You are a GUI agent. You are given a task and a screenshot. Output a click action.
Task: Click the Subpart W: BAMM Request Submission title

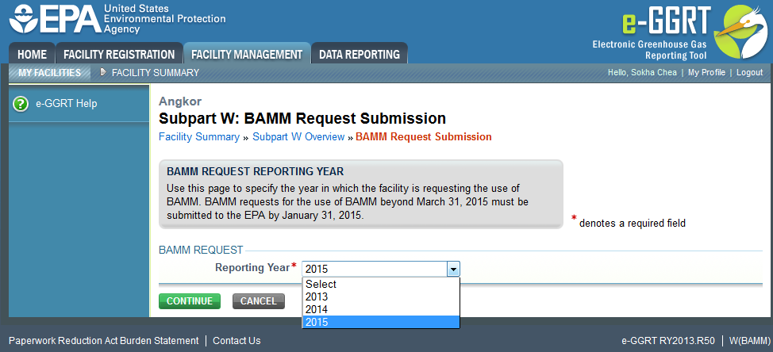(x=302, y=119)
